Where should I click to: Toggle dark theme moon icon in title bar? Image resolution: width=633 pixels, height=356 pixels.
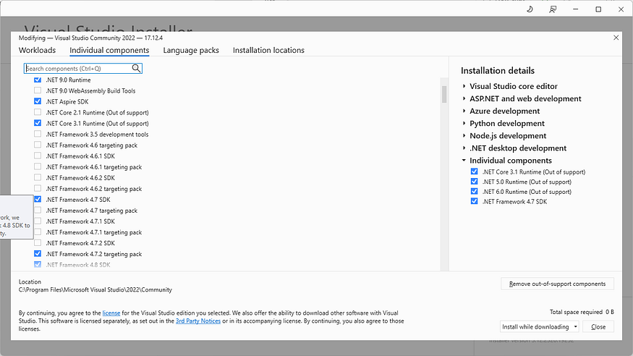tap(530, 9)
